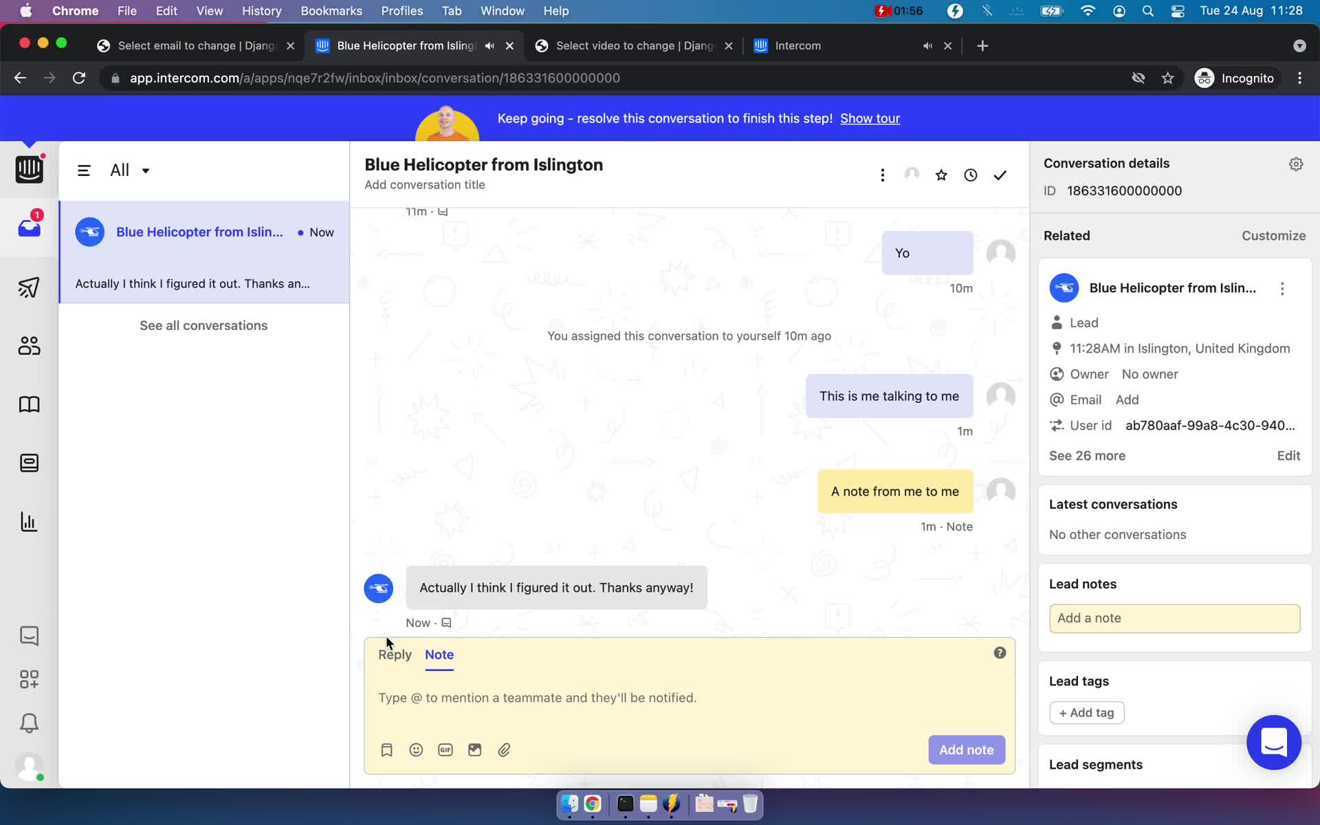This screenshot has width=1320, height=825.
Task: Switch to the Note tab
Action: [439, 654]
